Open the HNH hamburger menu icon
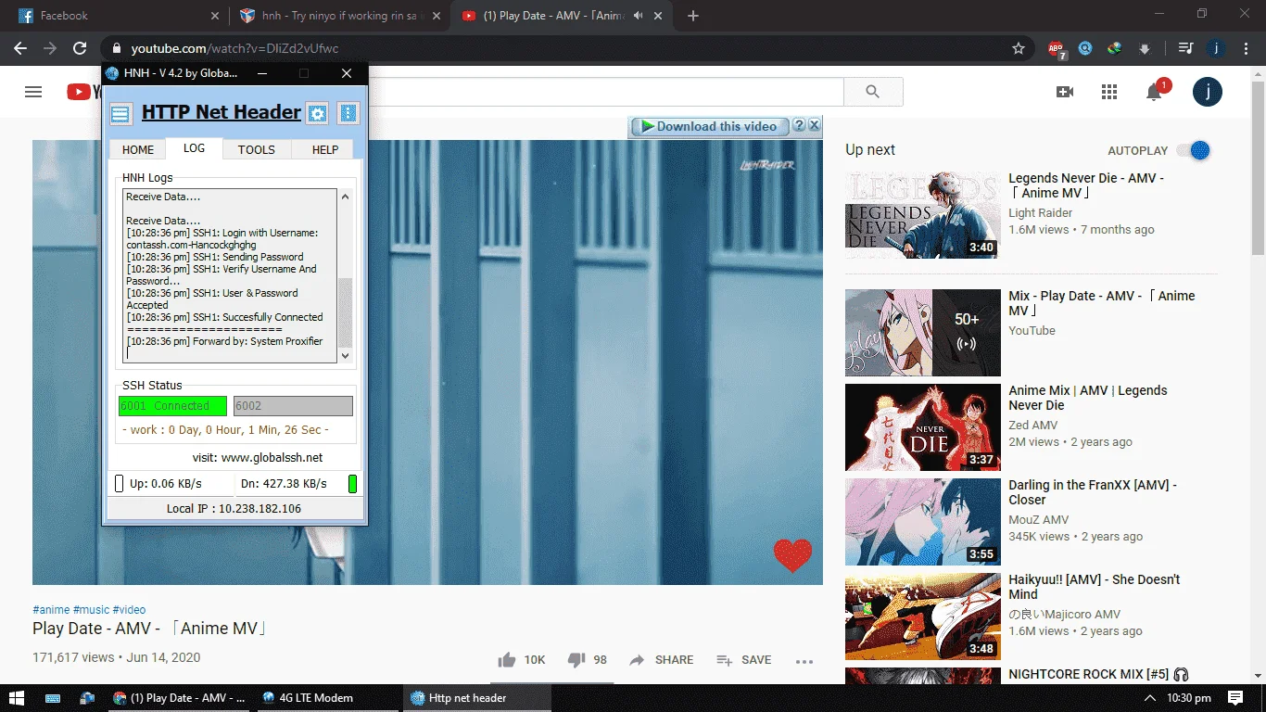Screen dimensions: 1266x712 [x=120, y=114]
